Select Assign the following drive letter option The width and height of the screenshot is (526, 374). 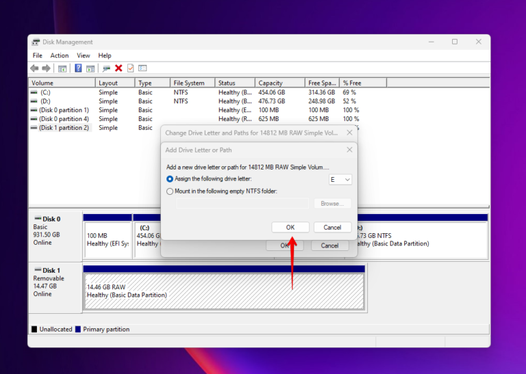click(171, 179)
